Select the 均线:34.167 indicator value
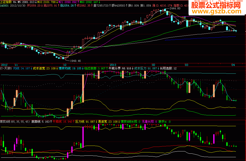This screenshot has width=246, height=161. coord(21,68)
